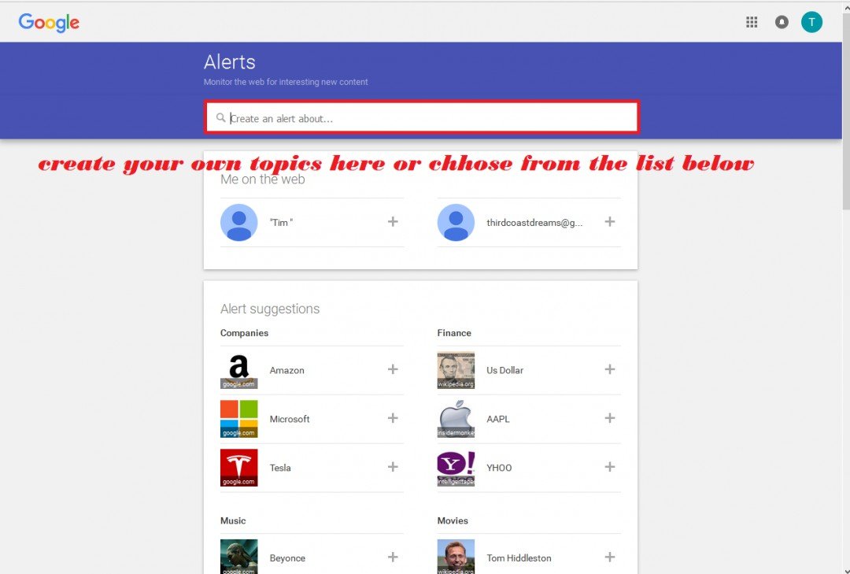Click the YHOO Yahoo logo thumbnail

click(456, 468)
